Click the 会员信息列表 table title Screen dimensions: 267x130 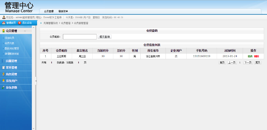pos(152,45)
